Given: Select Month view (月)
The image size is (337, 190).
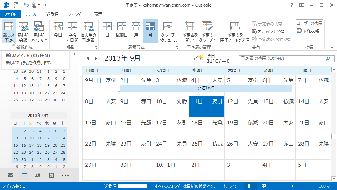Looking at the screenshot, I should point(150,31).
